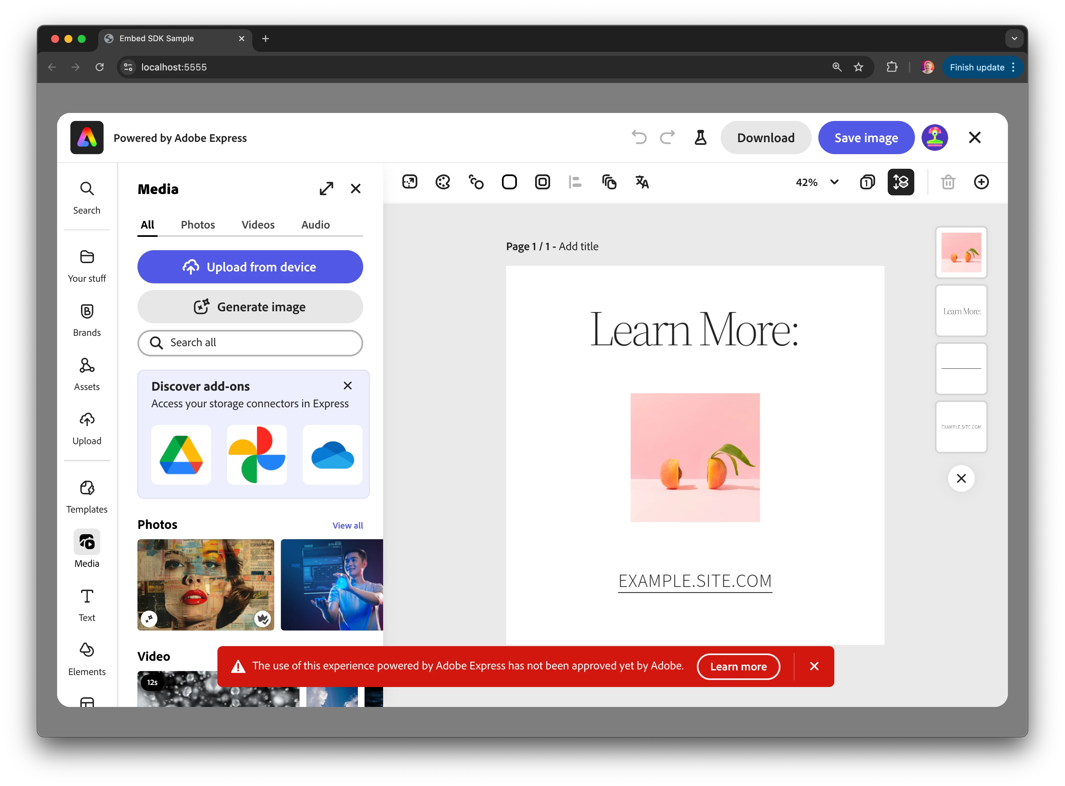
Task: Toggle the layers stack view button
Action: [900, 182]
